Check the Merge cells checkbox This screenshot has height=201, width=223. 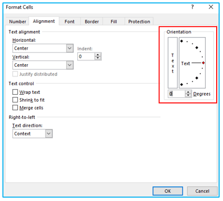pyautogui.click(x=15, y=108)
